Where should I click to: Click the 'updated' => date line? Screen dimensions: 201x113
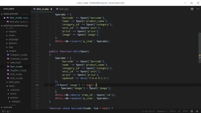click(85, 78)
